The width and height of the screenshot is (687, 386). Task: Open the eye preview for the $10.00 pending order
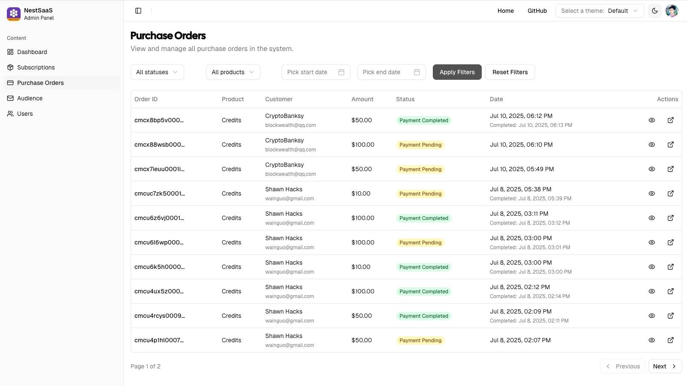[652, 193]
